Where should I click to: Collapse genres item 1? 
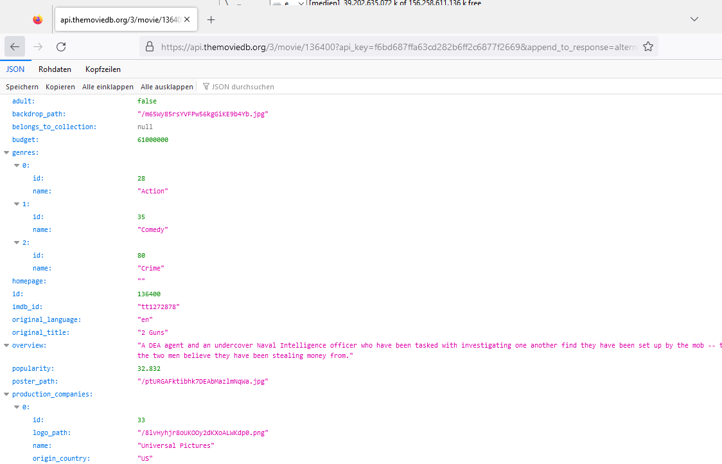click(17, 204)
